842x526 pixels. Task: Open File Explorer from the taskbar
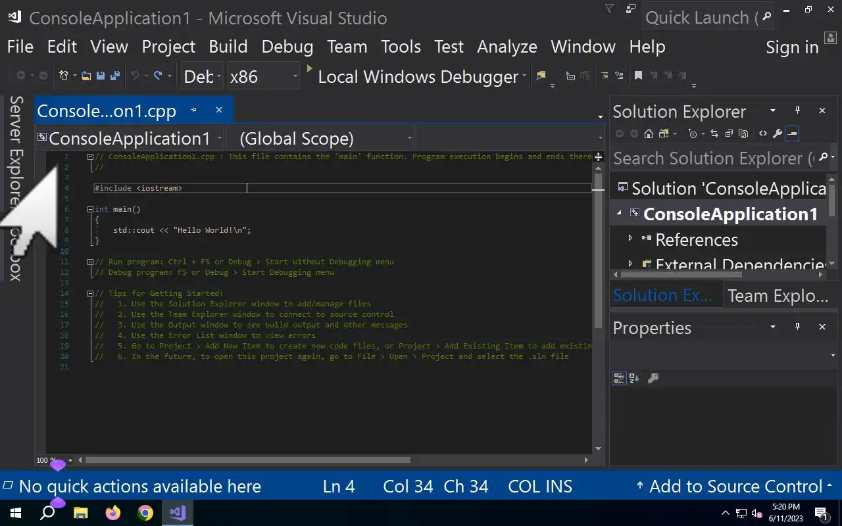(80, 513)
